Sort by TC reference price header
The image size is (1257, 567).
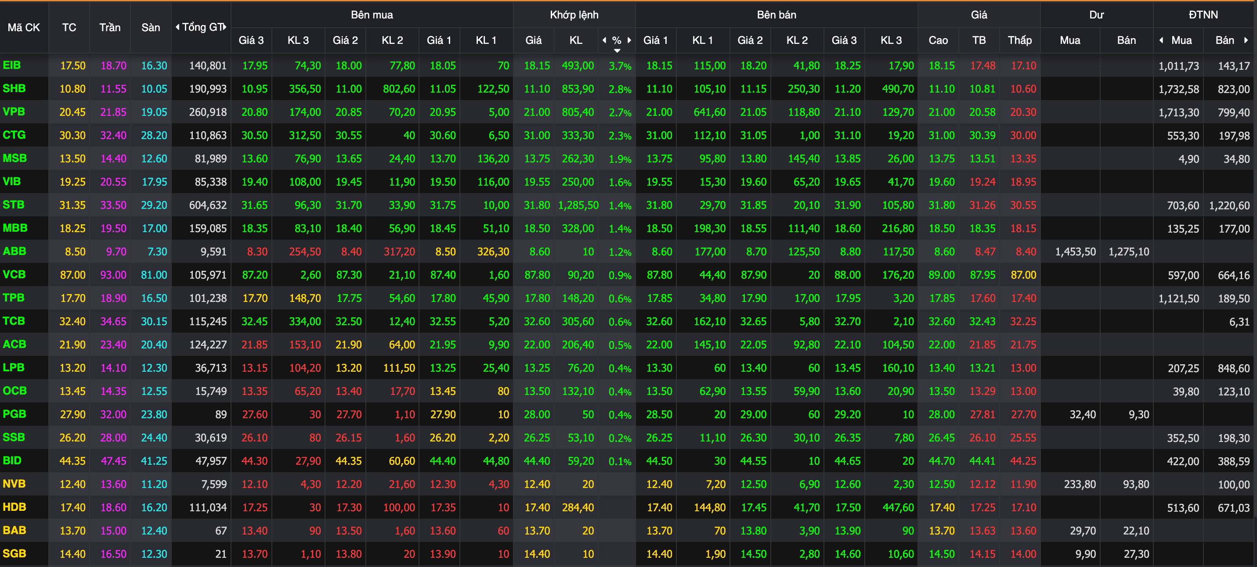69,27
